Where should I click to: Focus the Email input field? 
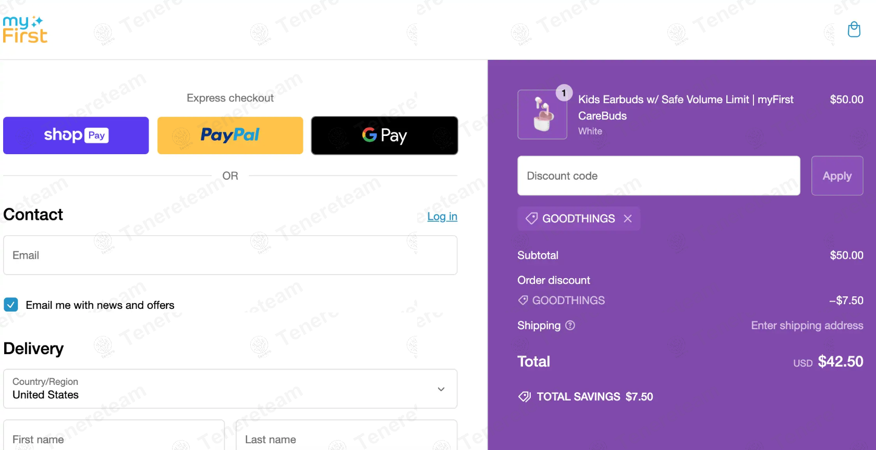230,255
